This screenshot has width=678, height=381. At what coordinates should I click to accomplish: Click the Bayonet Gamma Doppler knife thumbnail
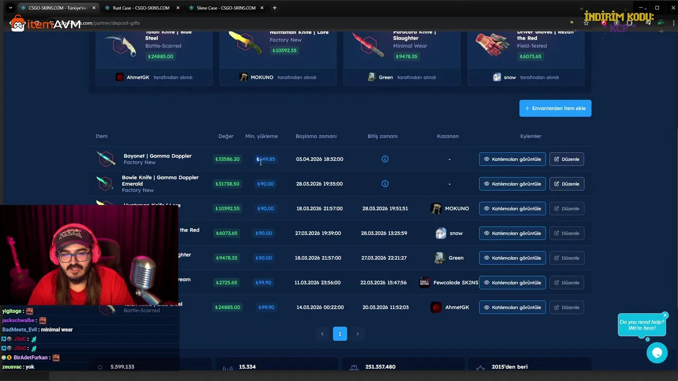coord(106,159)
